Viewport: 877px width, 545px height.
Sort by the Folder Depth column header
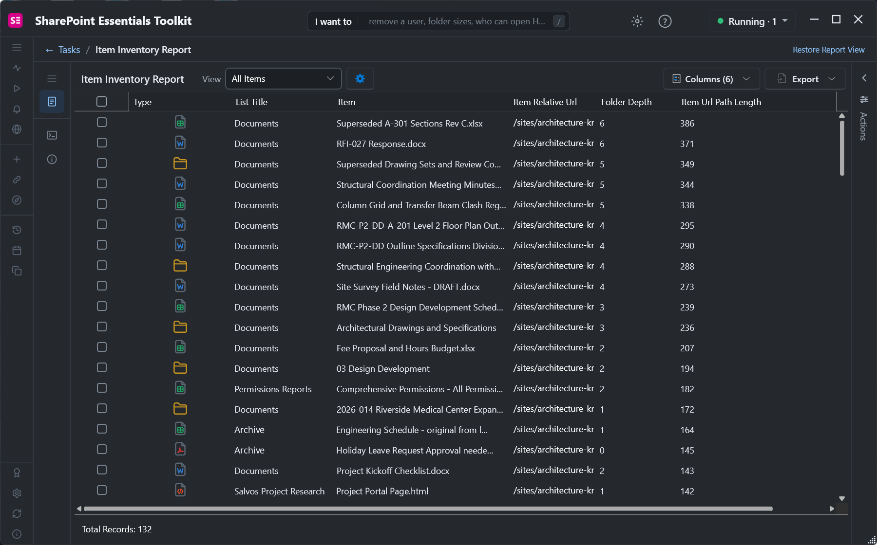point(626,102)
